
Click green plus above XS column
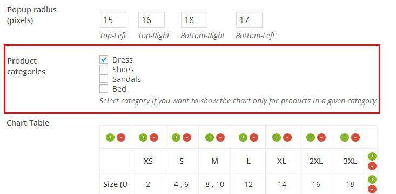coord(143,137)
